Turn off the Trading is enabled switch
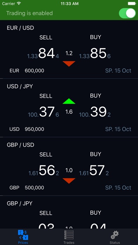The image size is (138, 245). click(127, 13)
